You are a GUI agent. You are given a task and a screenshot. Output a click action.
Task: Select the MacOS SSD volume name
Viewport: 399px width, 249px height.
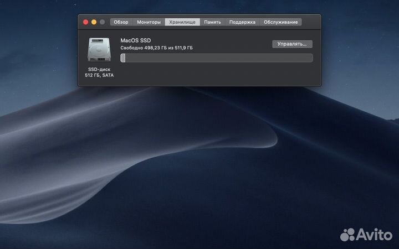click(136, 40)
